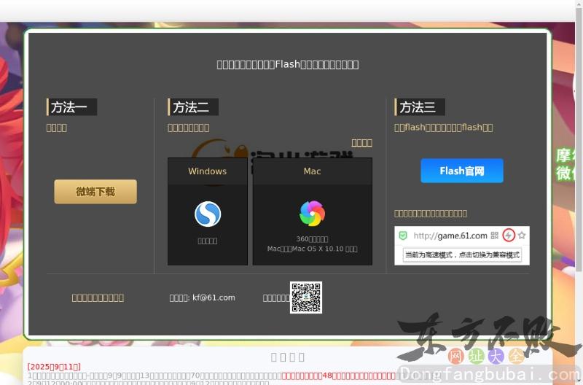This screenshot has width=583, height=385.
Task: Click the 360 browser icon under Mac
Action: tap(312, 214)
